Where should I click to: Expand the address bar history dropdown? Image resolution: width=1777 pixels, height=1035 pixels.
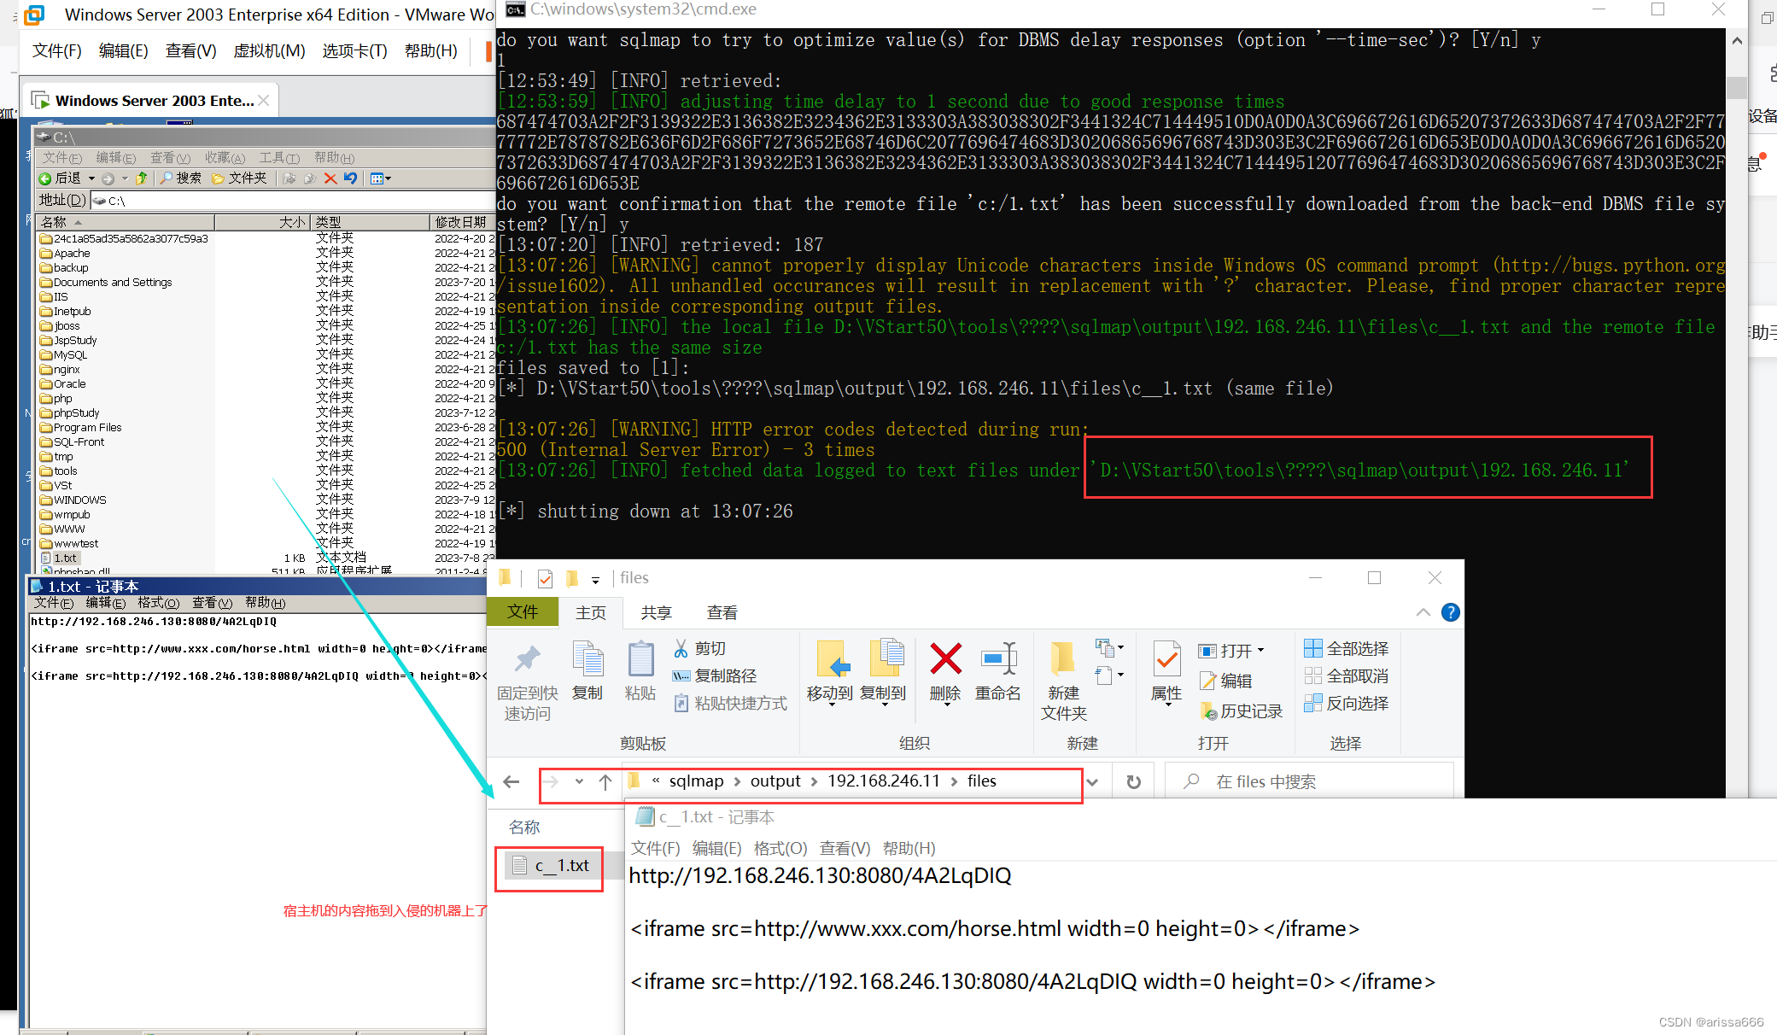pos(1092,781)
